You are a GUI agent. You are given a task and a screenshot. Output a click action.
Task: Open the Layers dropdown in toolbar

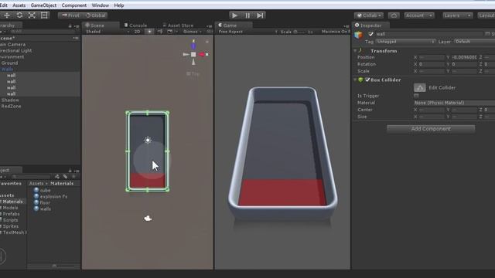(457, 15)
